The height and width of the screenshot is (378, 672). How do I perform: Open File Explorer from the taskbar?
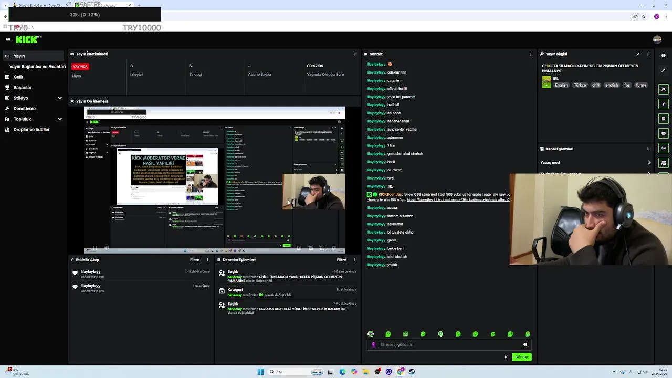tap(366, 372)
